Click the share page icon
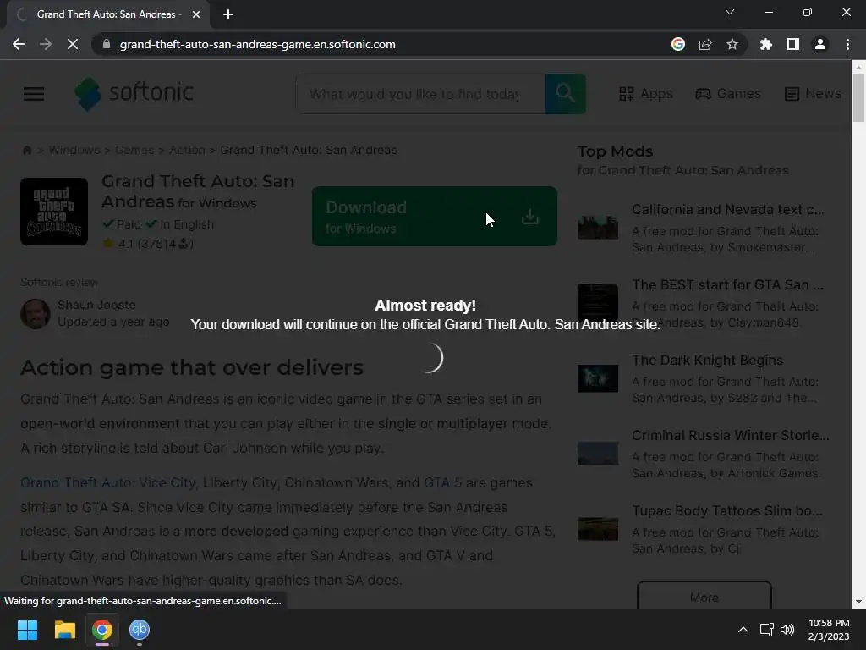This screenshot has height=650, width=866. 705,44
